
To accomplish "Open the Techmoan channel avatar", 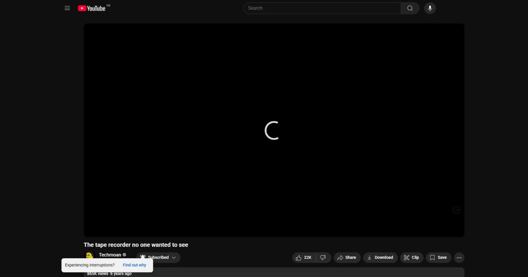I will (89, 255).
